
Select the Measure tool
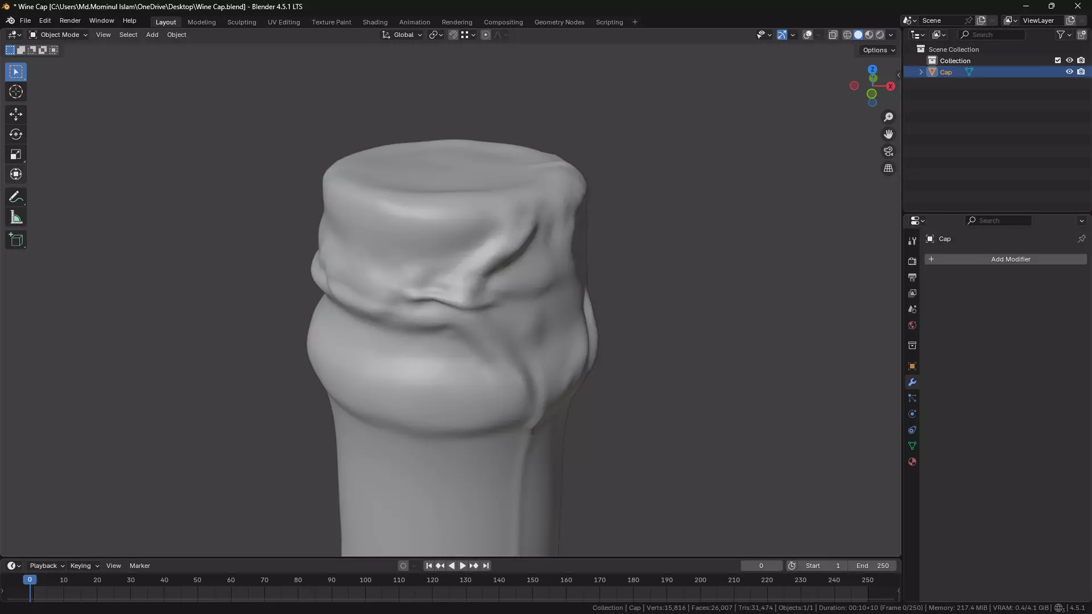point(16,217)
